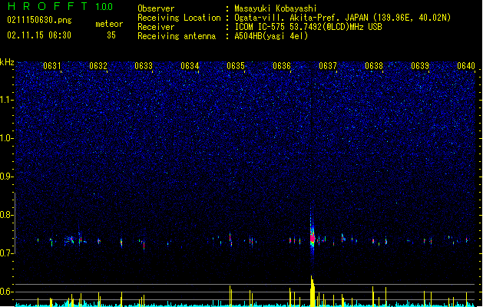Click the tallest yellow intensity peak near 0637
This screenshot has height=307, width=483.
click(313, 291)
